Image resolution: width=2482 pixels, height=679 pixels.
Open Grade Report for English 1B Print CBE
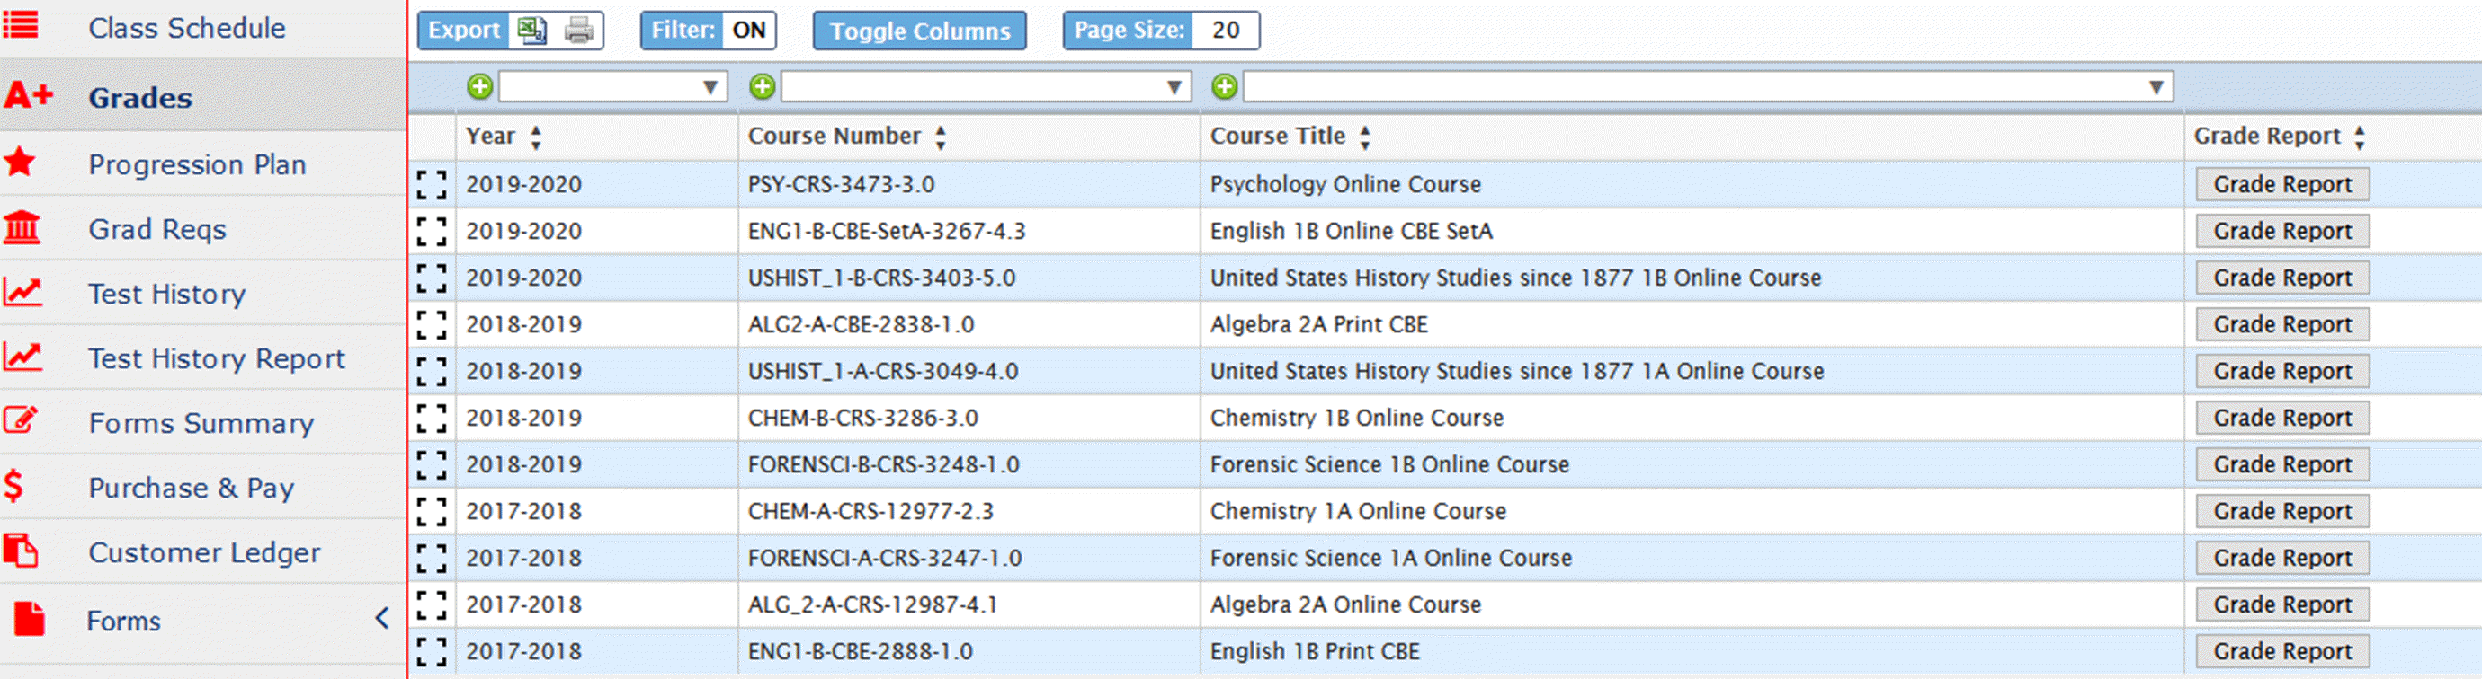tap(2282, 651)
